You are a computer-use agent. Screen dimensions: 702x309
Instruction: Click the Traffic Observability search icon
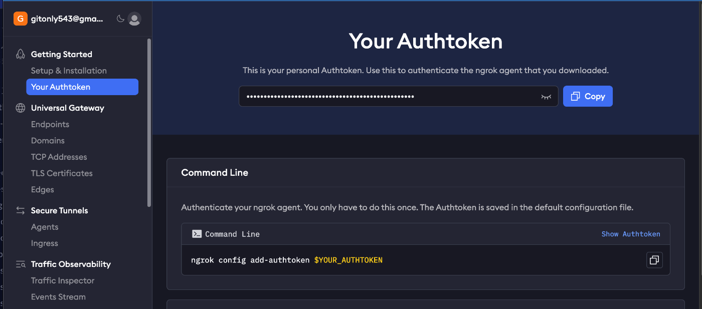tap(21, 264)
